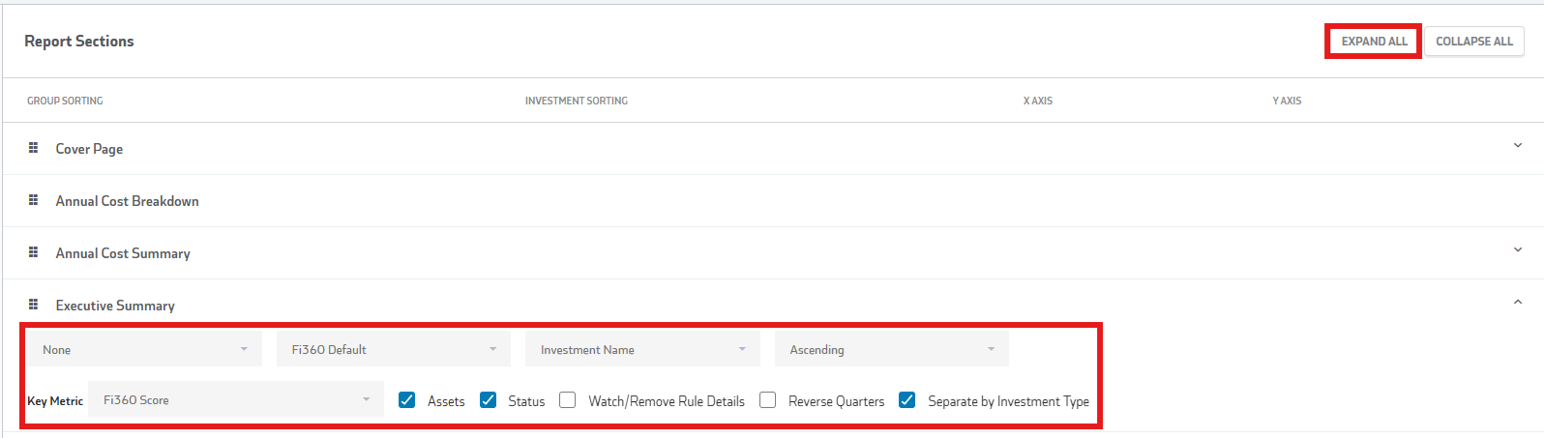Open the Fi360 Score key metric dropdown
Screen dimensions: 1544x438
pyautogui.click(x=236, y=399)
